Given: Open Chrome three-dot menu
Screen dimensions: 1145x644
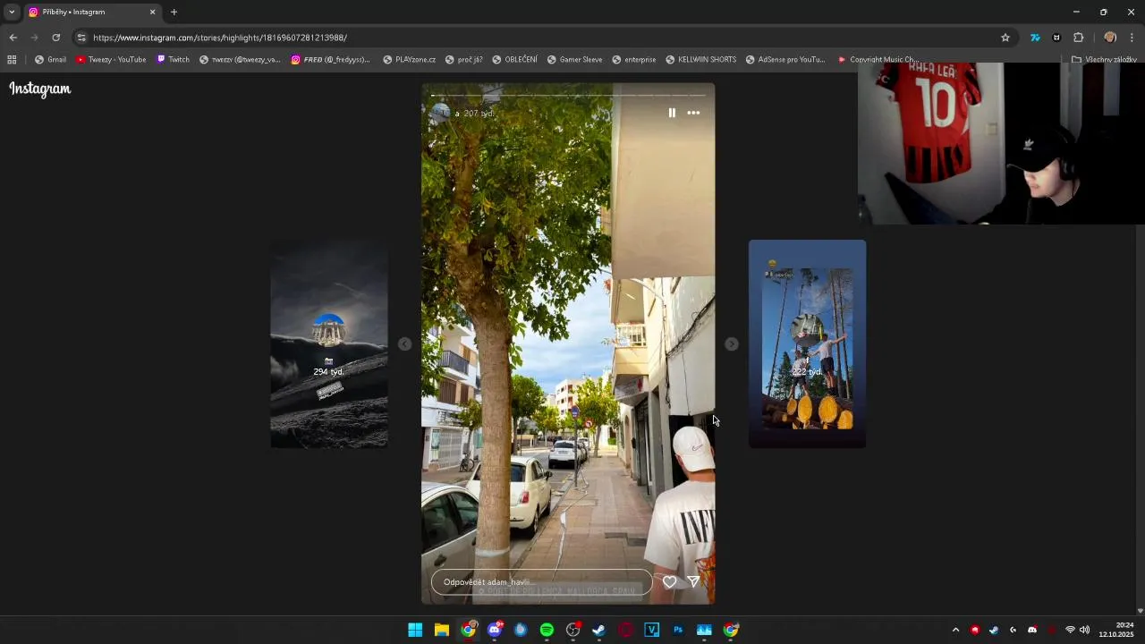Looking at the screenshot, I should click(1132, 38).
